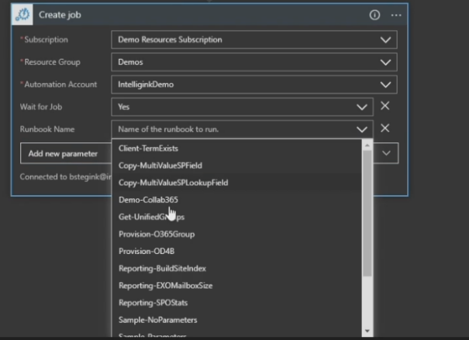The height and width of the screenshot is (340, 469).
Task: Select Provision-OD4B runbook
Action: point(236,251)
